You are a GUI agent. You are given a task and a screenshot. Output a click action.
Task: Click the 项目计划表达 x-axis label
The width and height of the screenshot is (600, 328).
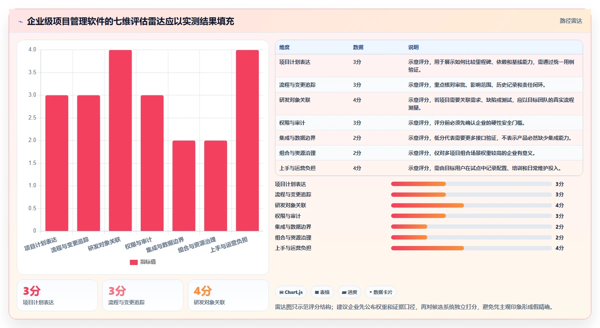pyautogui.click(x=40, y=244)
